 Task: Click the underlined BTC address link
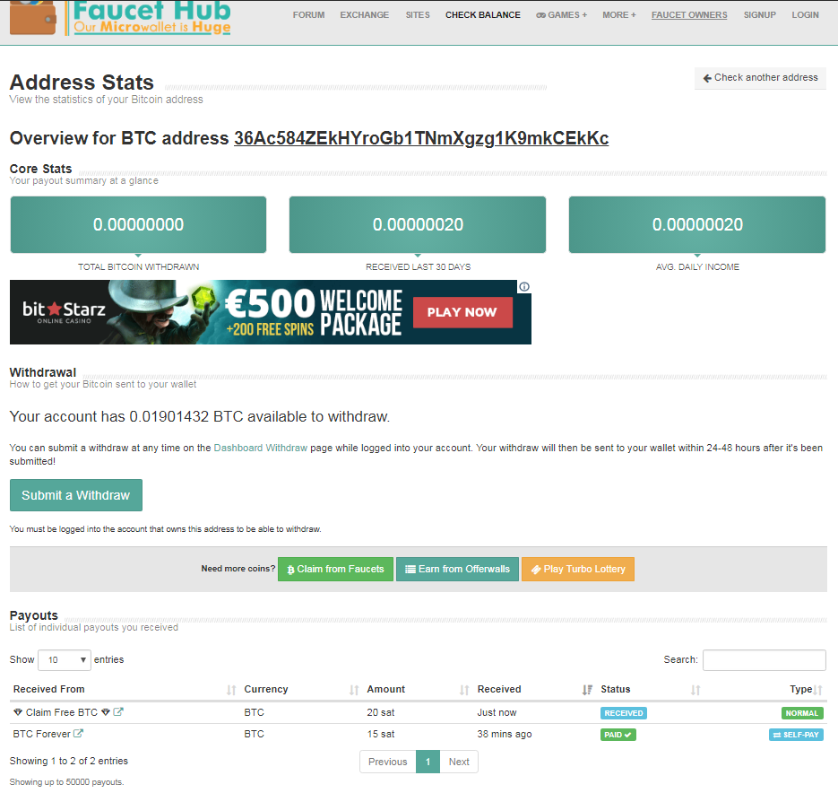tap(421, 138)
